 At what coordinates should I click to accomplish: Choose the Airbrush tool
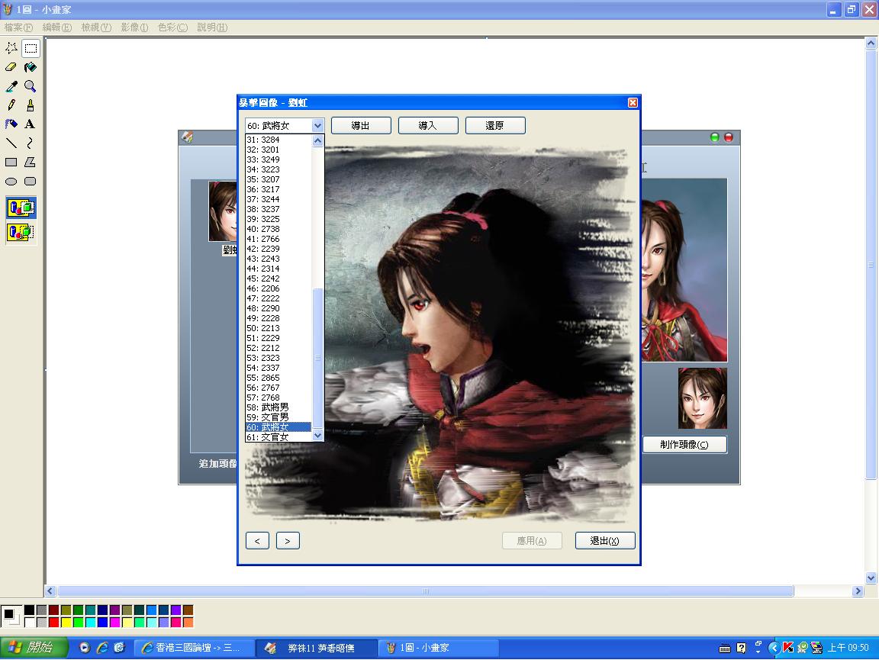tap(11, 124)
